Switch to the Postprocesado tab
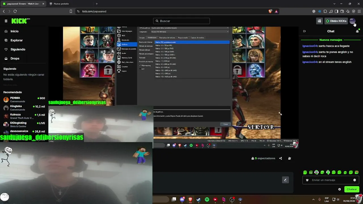This screenshot has height=204, width=363. (183, 37)
